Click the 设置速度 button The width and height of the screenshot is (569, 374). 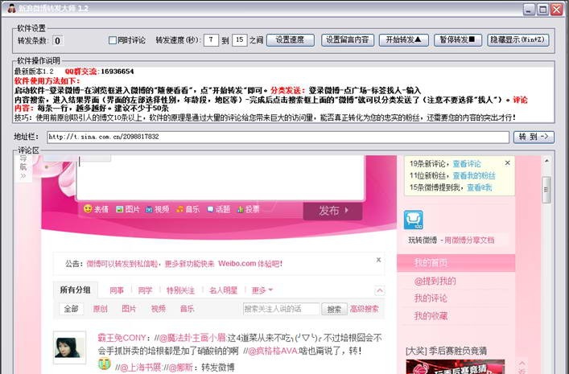point(291,40)
